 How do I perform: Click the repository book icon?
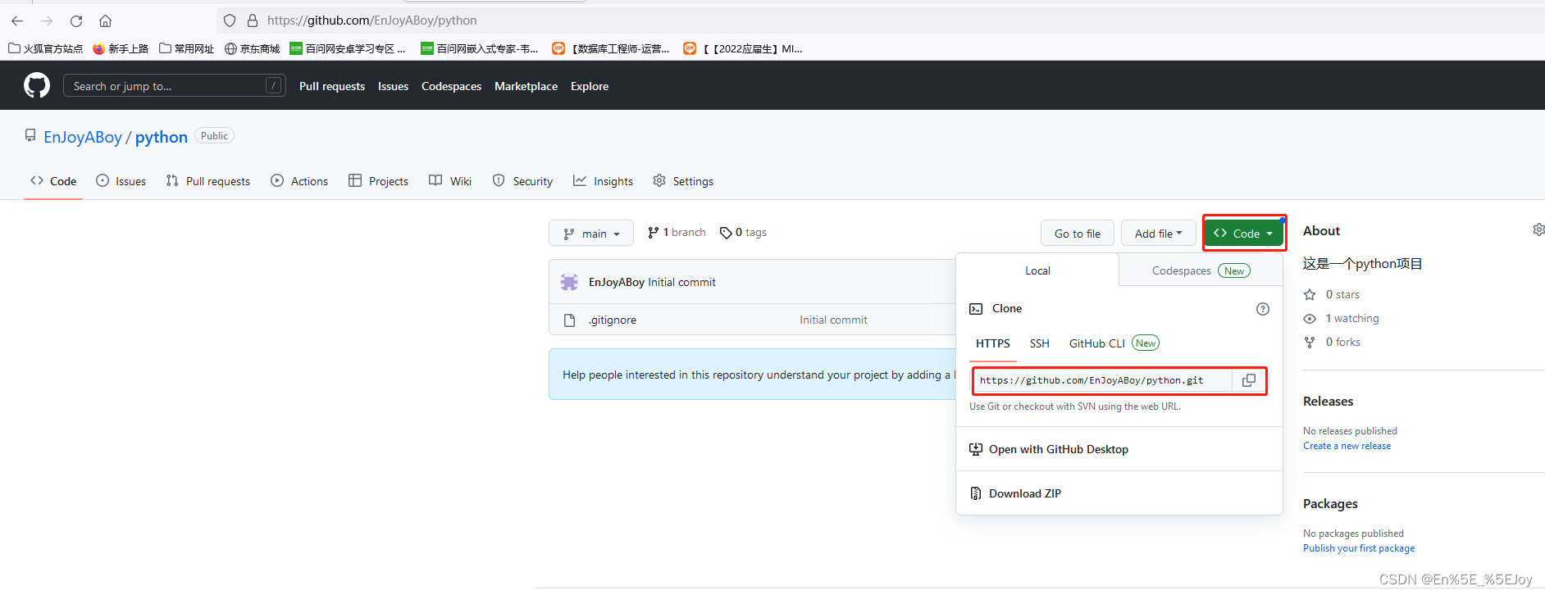pyautogui.click(x=30, y=135)
